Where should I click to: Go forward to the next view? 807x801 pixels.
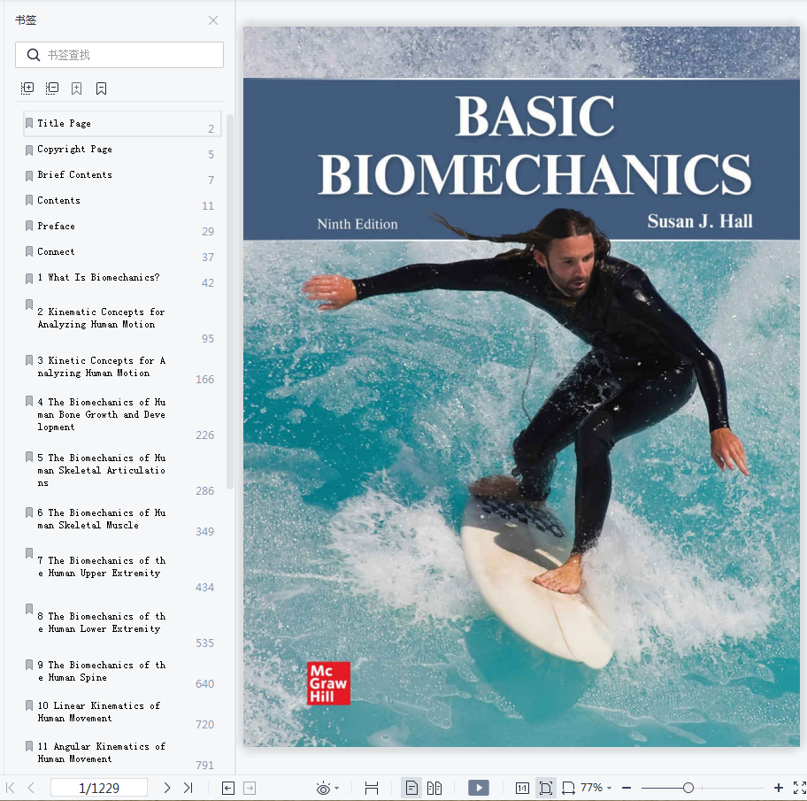pyautogui.click(x=250, y=788)
